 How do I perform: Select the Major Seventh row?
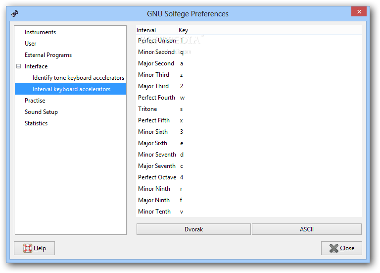pyautogui.click(x=249, y=166)
